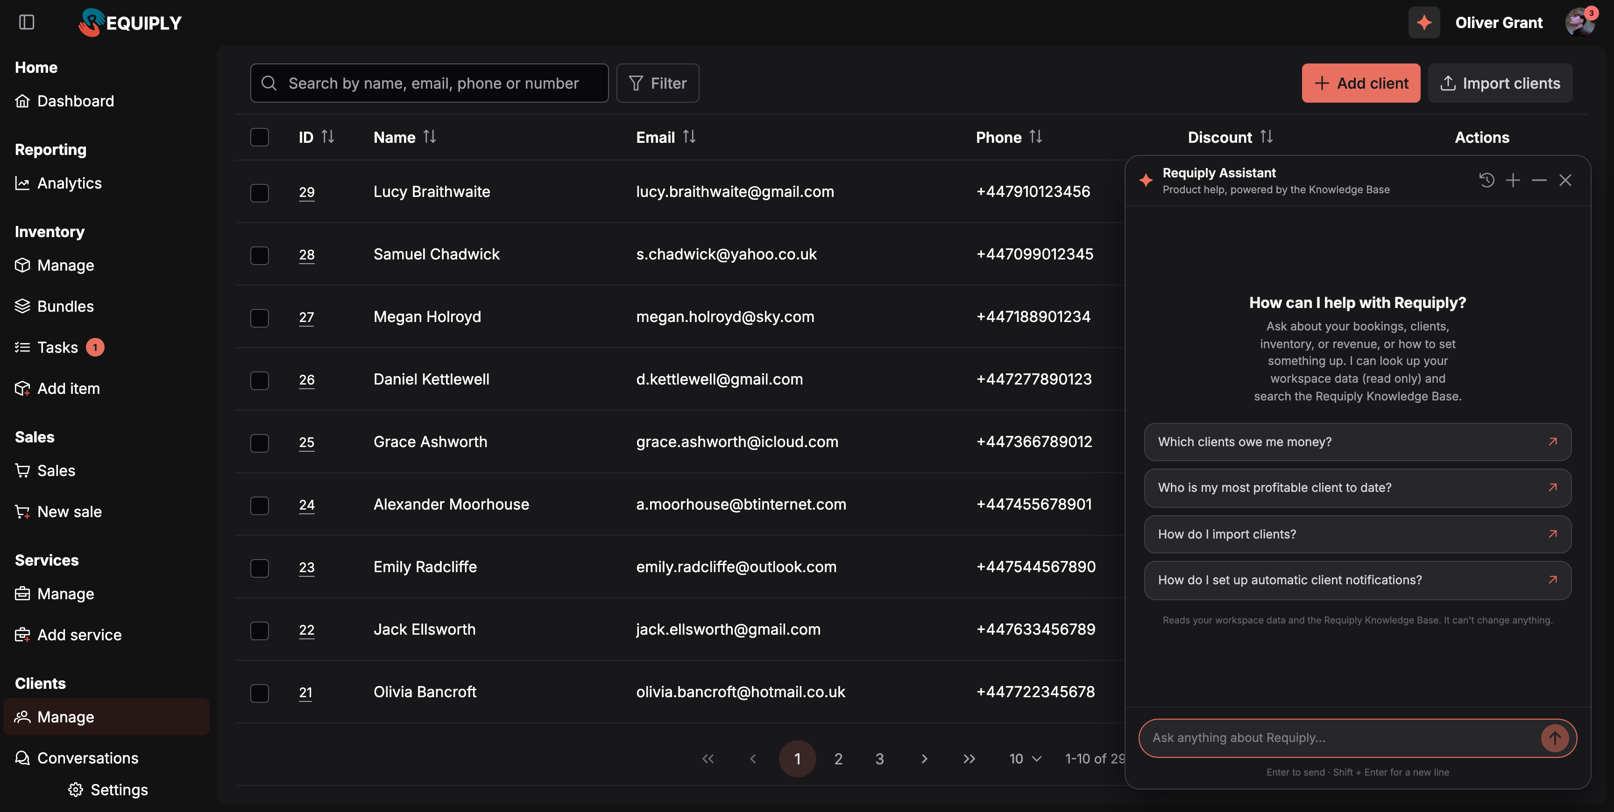Start a new chat with the plus icon
Screen dimensions: 1614x812
point(1513,180)
